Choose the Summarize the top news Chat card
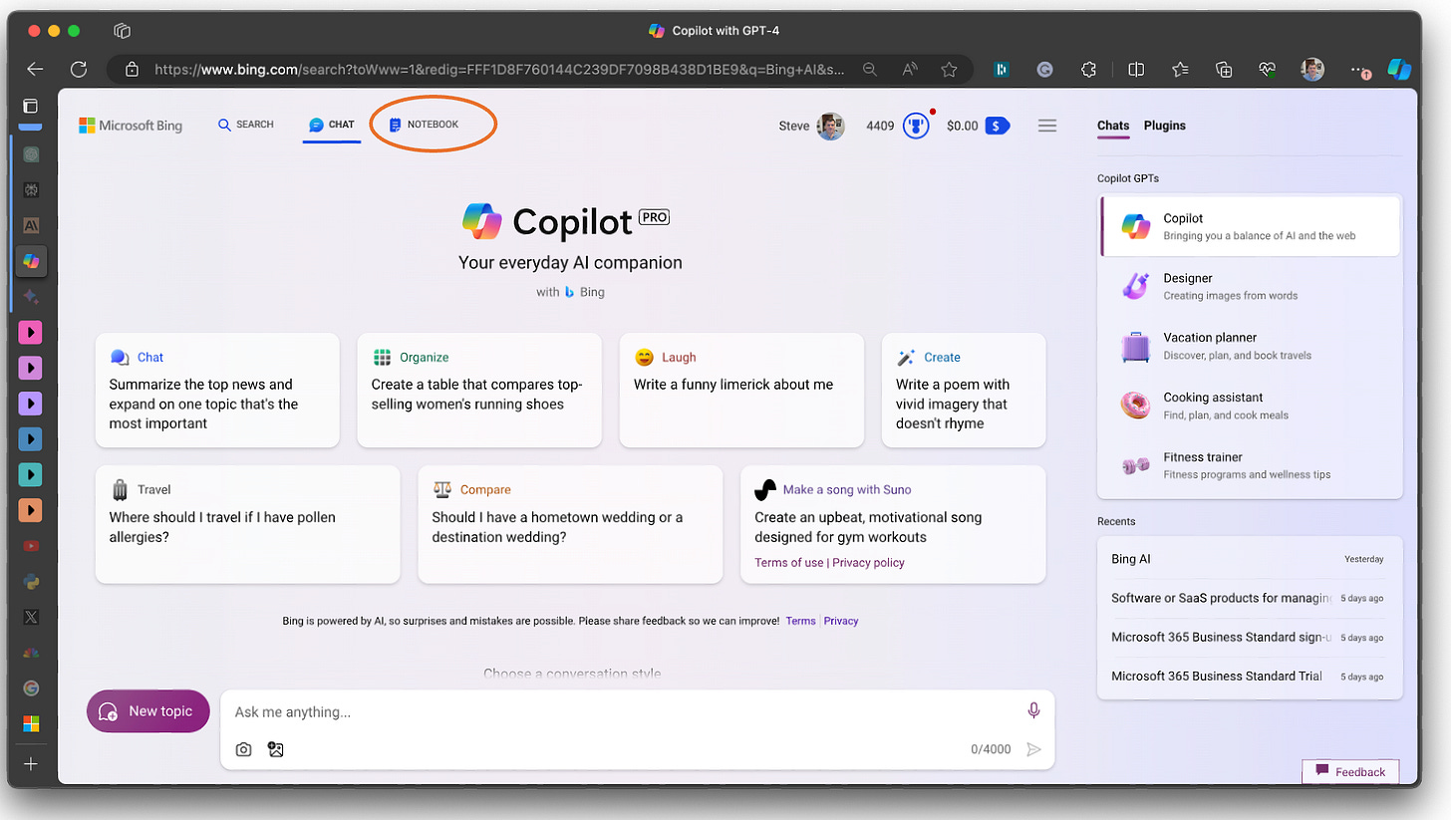1451x820 pixels. click(x=217, y=391)
